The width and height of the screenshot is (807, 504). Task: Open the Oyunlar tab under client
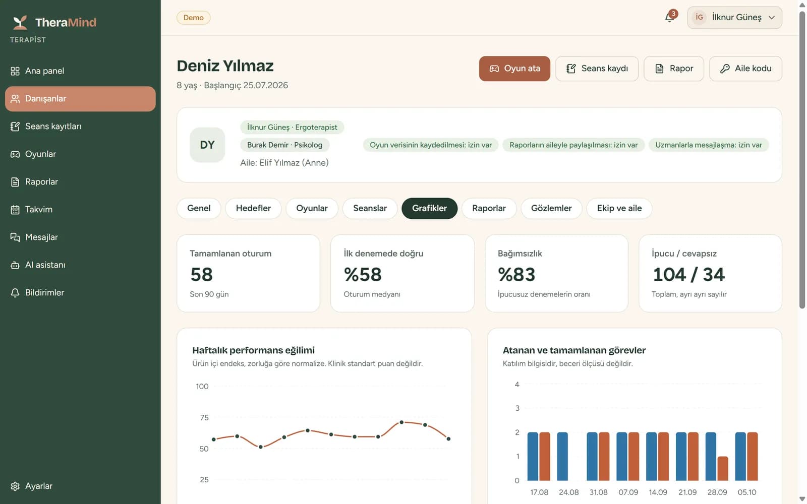[312, 209]
